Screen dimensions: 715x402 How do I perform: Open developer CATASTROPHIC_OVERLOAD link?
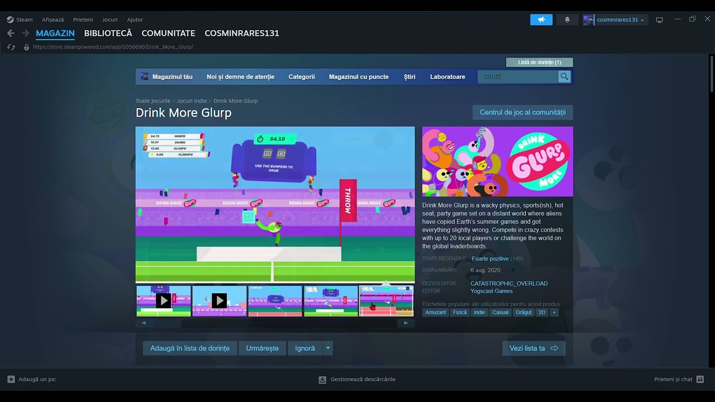[509, 284]
